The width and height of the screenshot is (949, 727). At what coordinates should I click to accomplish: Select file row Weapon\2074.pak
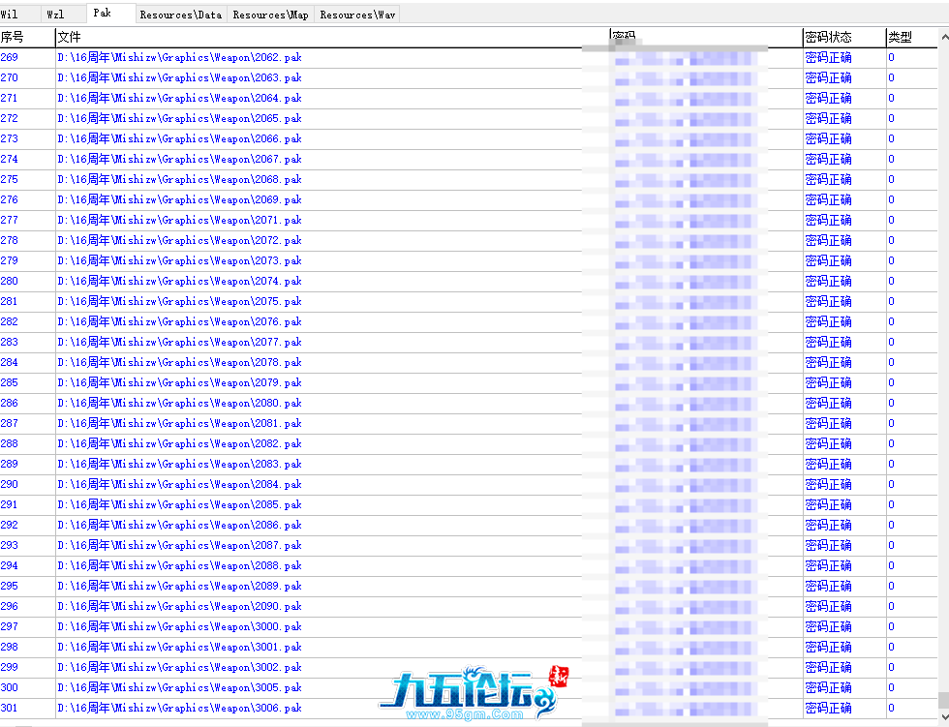[469, 282]
